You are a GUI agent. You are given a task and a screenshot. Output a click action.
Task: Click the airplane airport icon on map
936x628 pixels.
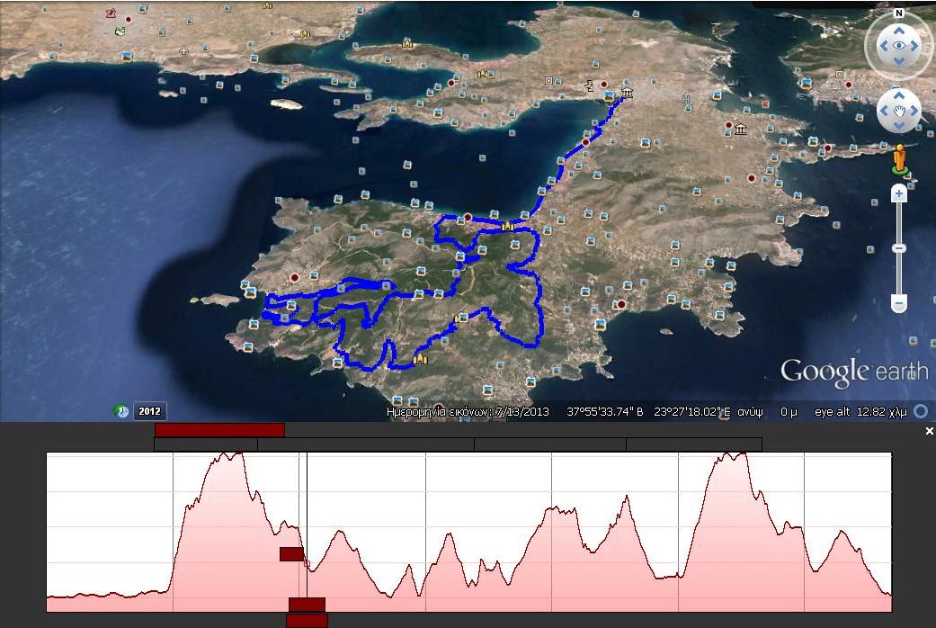tap(183, 50)
